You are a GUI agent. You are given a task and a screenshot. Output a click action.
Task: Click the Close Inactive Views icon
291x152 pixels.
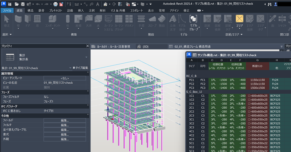[x=128, y=4]
